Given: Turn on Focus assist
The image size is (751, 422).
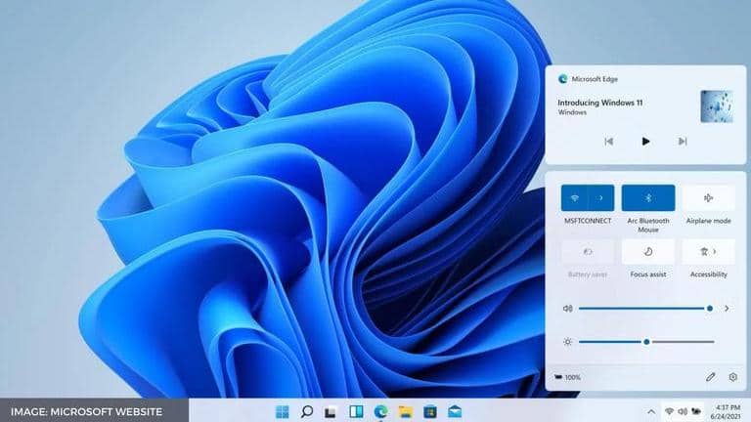Looking at the screenshot, I should pyautogui.click(x=648, y=251).
